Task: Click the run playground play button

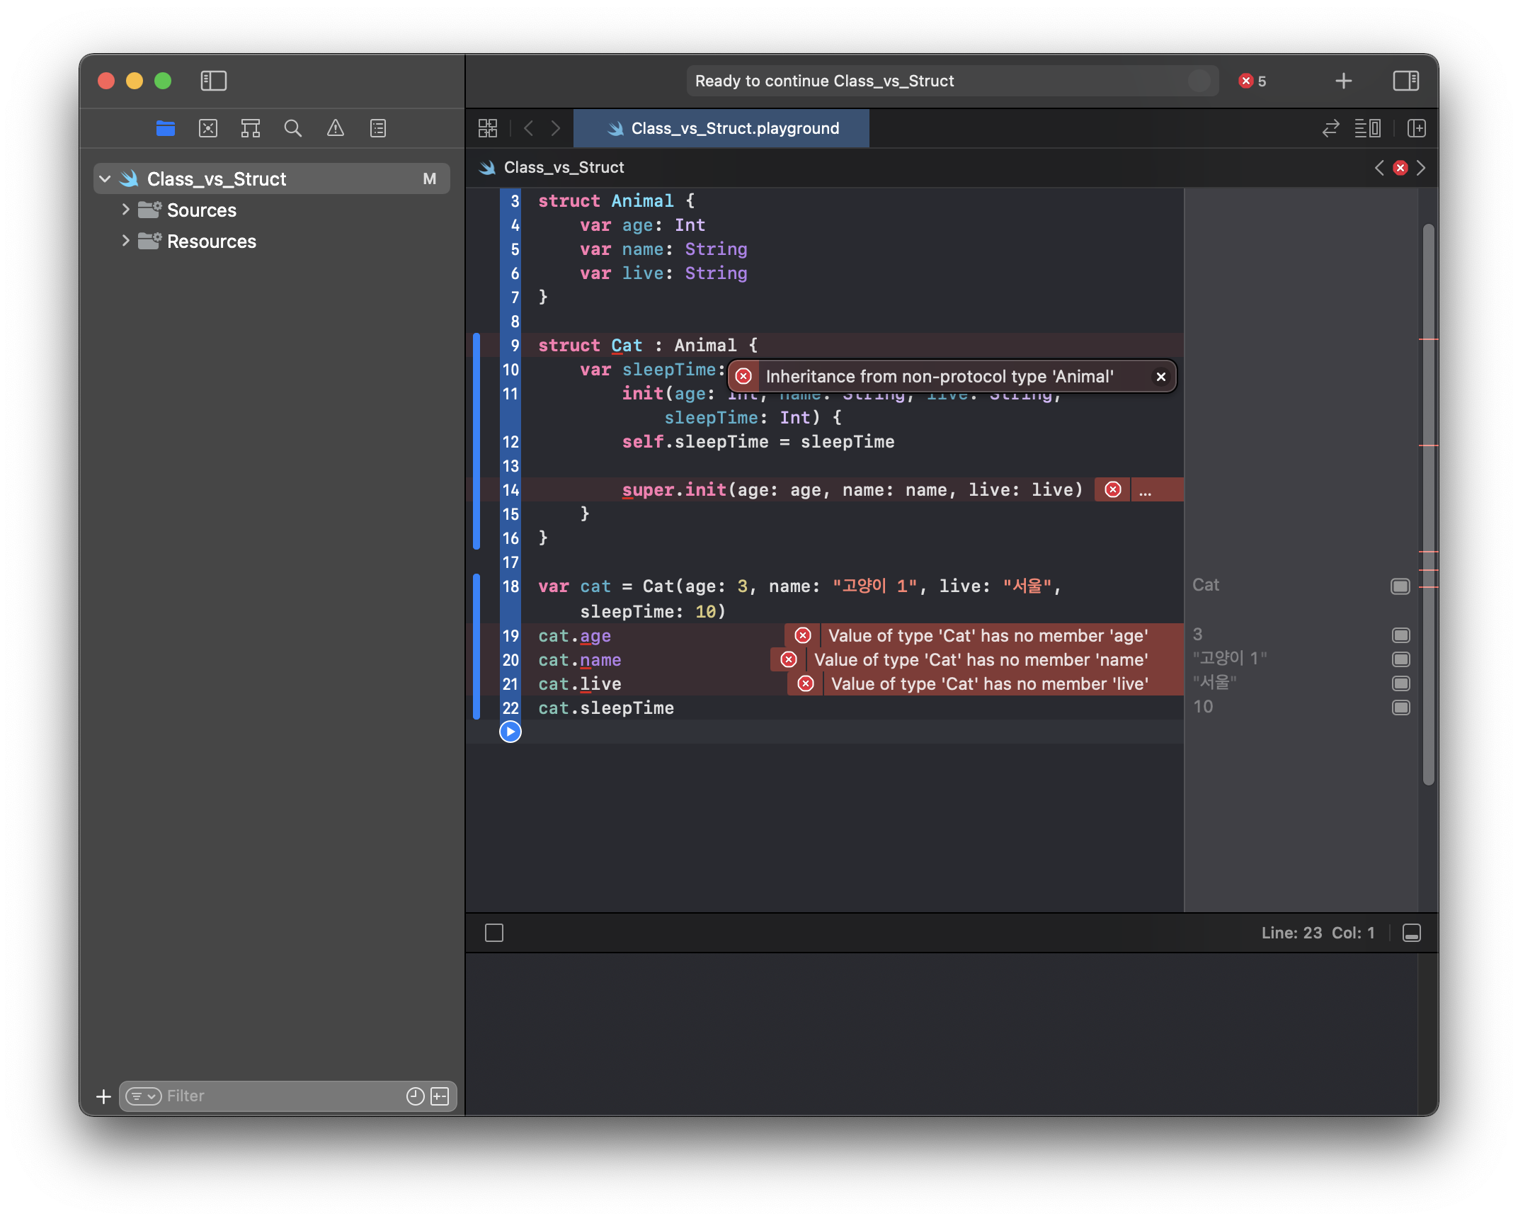Action: (510, 732)
